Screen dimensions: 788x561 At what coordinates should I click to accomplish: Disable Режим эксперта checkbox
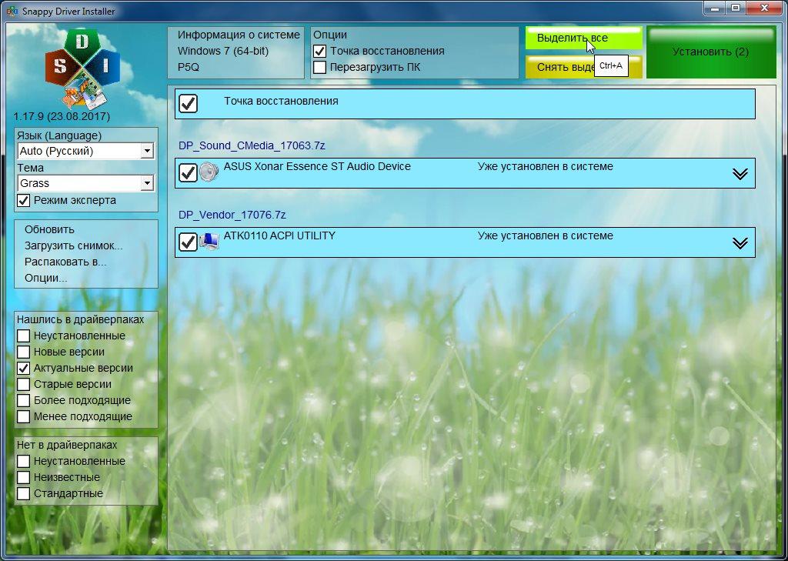click(x=24, y=201)
